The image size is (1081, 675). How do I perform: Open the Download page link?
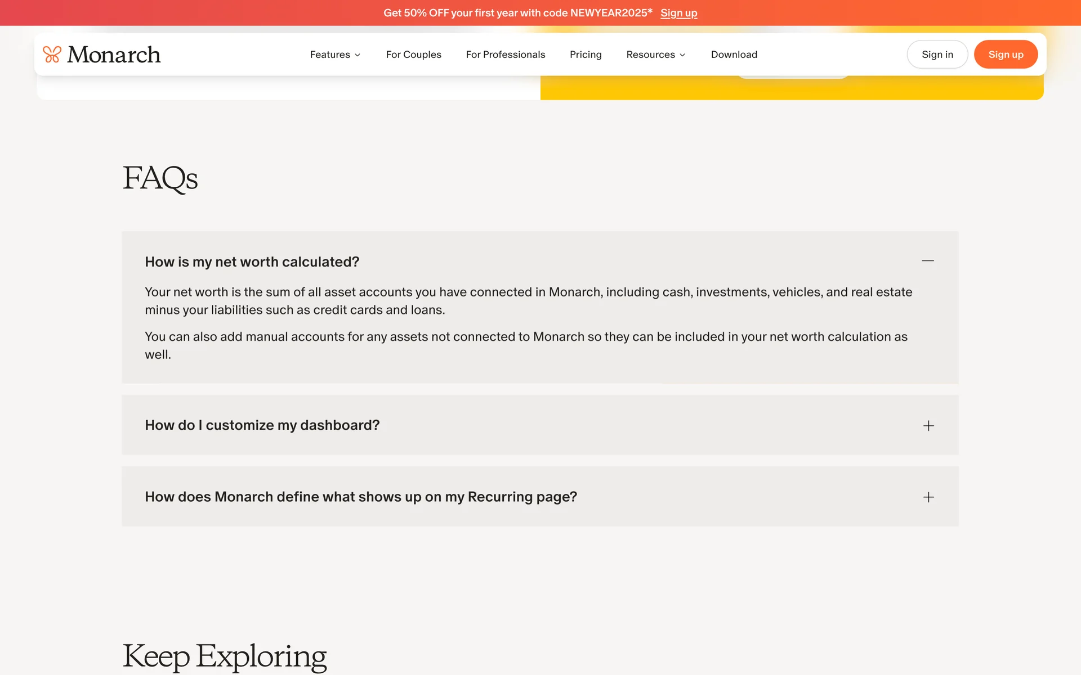click(734, 55)
